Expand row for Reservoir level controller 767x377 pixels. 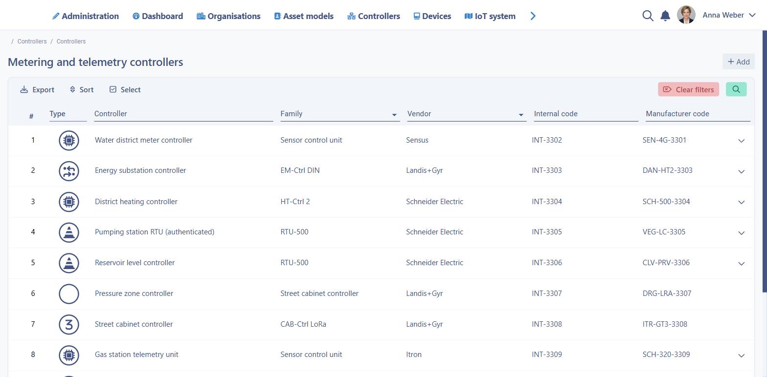741,264
